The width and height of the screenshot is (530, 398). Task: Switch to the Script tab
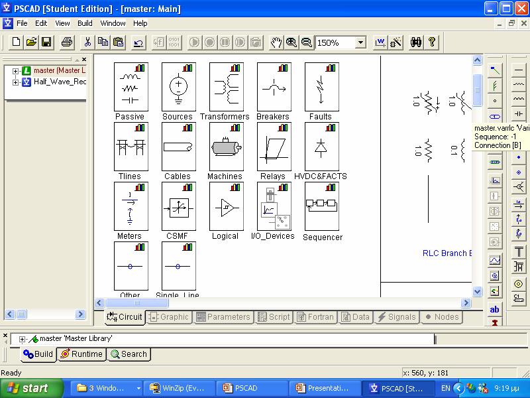[274, 317]
